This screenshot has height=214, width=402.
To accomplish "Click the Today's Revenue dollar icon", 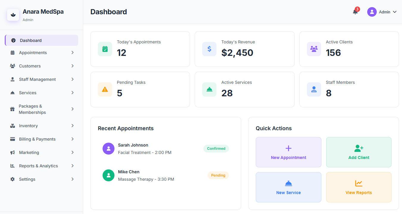I will (x=209, y=49).
